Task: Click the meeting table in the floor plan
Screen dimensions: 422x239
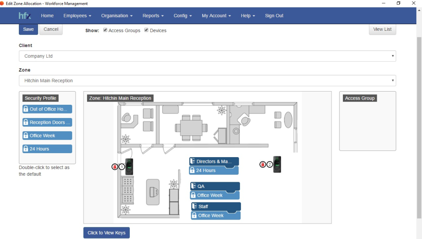Action: pyautogui.click(x=191, y=128)
